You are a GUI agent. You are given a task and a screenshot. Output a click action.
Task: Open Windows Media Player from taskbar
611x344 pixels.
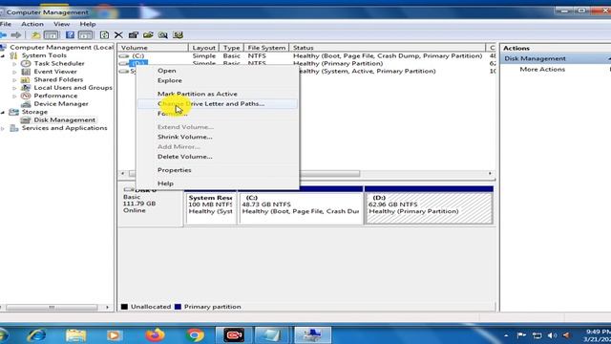pyautogui.click(x=115, y=335)
